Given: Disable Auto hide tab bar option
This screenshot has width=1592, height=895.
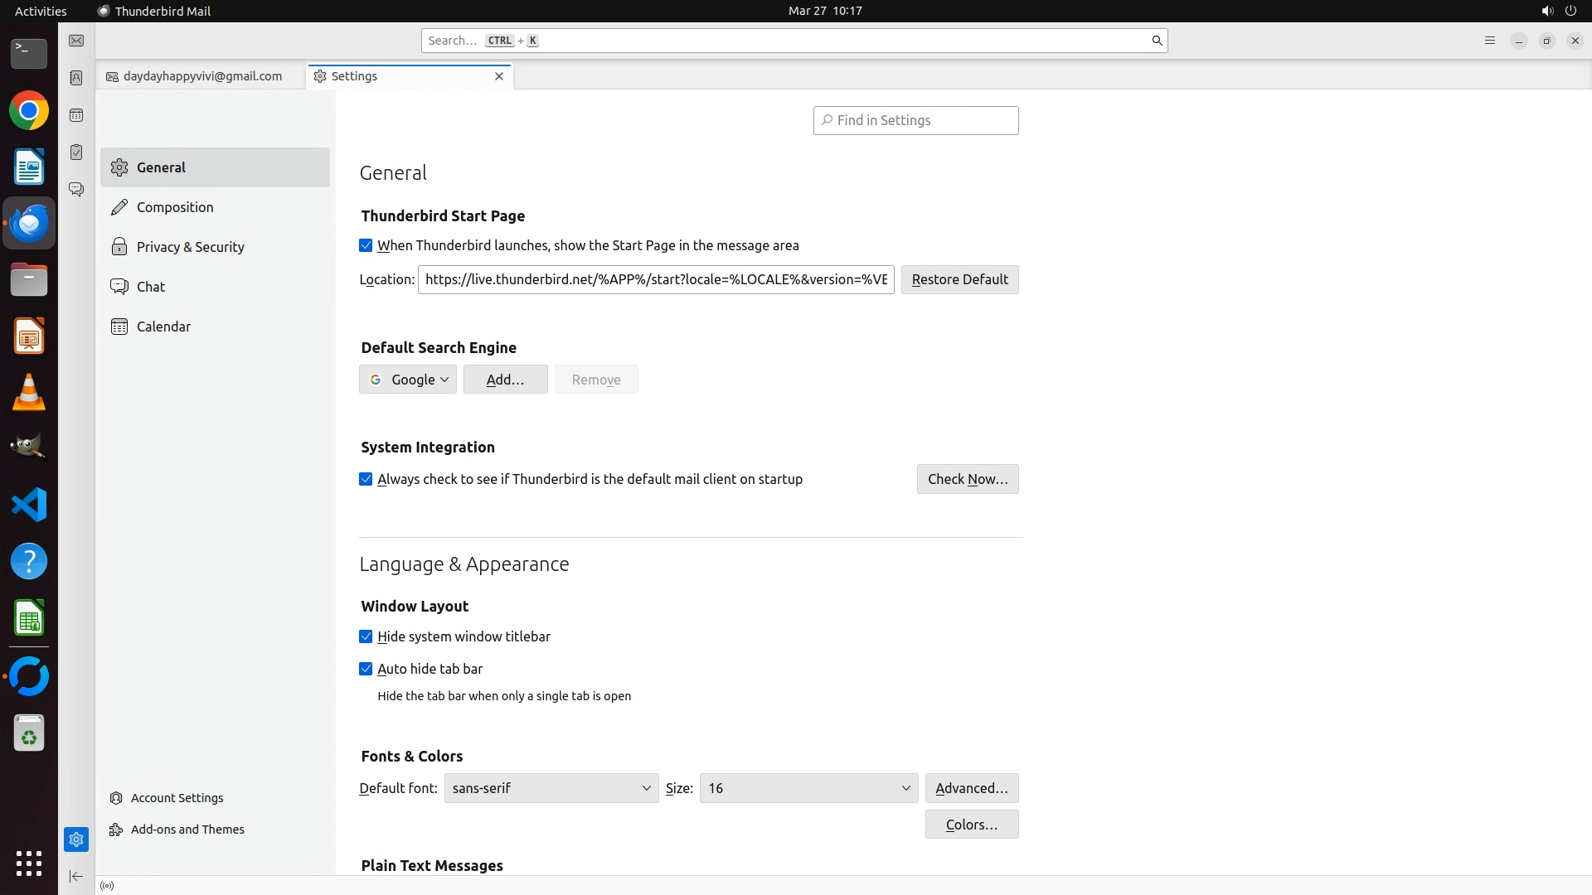Looking at the screenshot, I should pyautogui.click(x=366, y=669).
